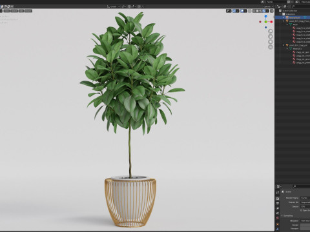Open the properties editor type dropdown
This screenshot has height=232, width=310.
(279, 186)
